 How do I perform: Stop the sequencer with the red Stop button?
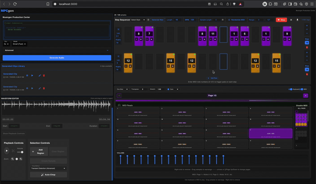(281, 20)
